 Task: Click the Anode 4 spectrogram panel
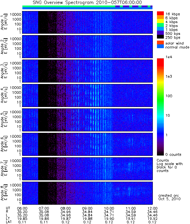coord(87,96)
